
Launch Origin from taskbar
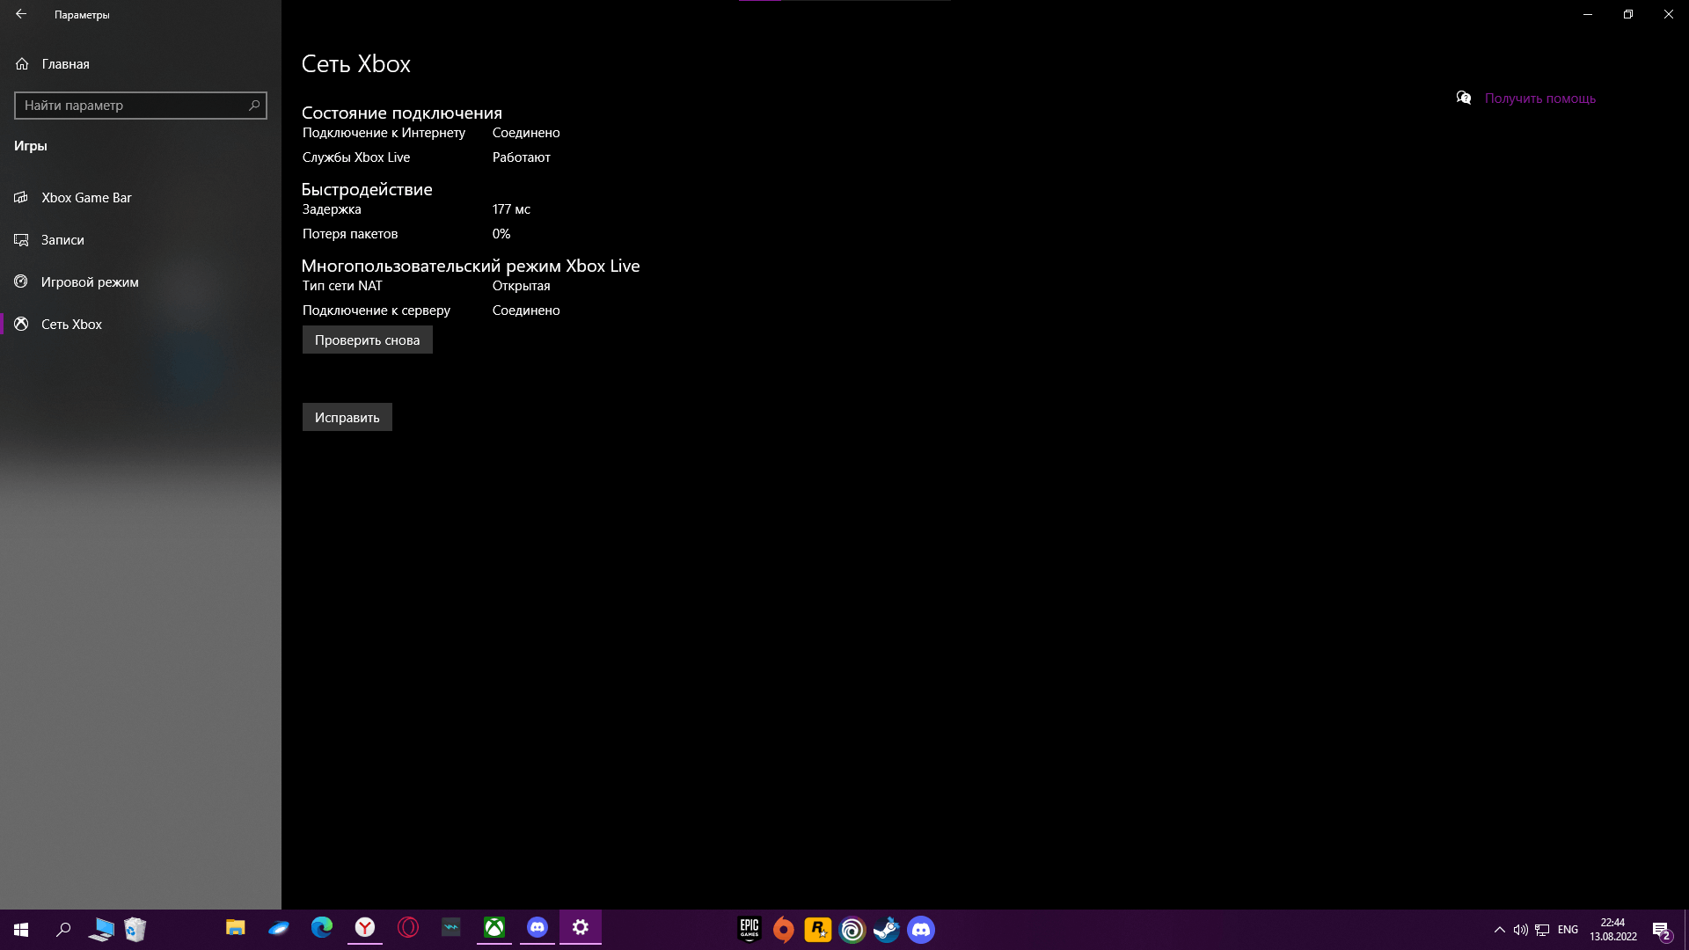click(784, 930)
